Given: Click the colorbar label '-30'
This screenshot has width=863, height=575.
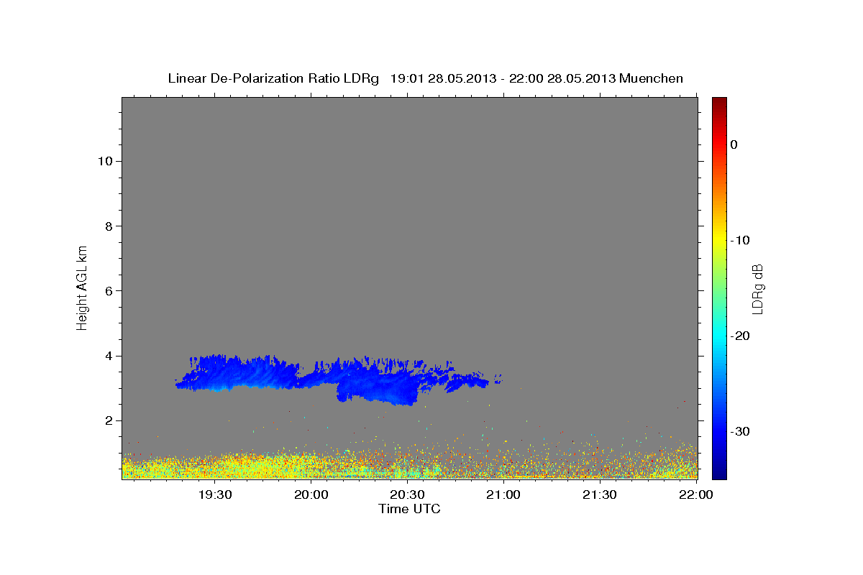Looking at the screenshot, I should click(x=741, y=431).
